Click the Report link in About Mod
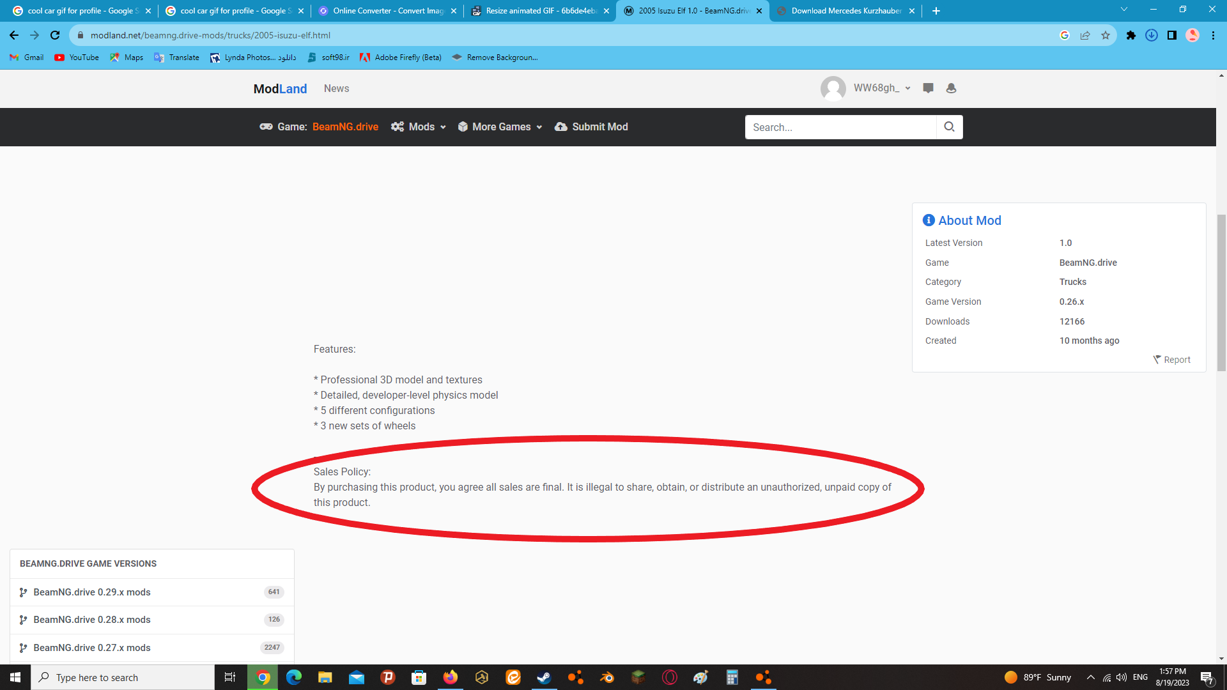The image size is (1227, 690). click(x=1172, y=360)
